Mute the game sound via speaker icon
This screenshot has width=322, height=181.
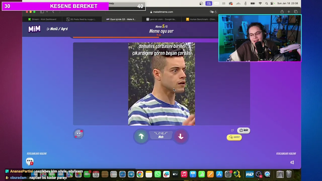[x=292, y=162]
